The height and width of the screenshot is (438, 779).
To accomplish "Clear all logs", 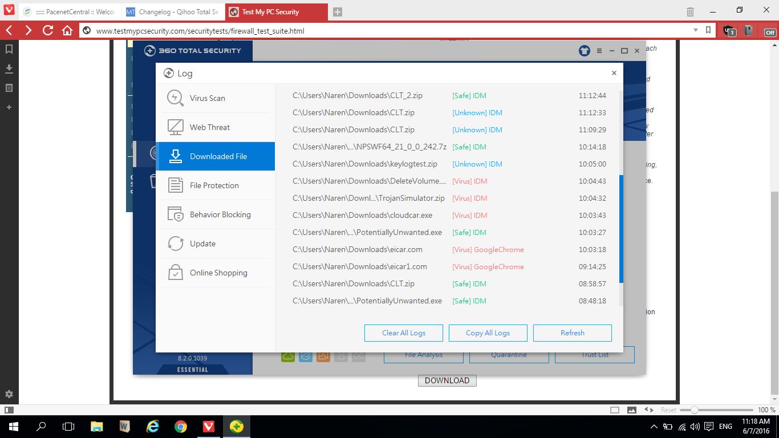I will 404,333.
